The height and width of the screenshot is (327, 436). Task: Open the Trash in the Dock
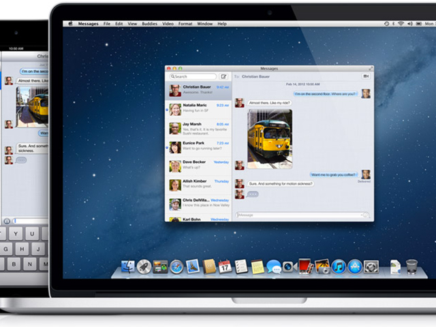(x=411, y=266)
